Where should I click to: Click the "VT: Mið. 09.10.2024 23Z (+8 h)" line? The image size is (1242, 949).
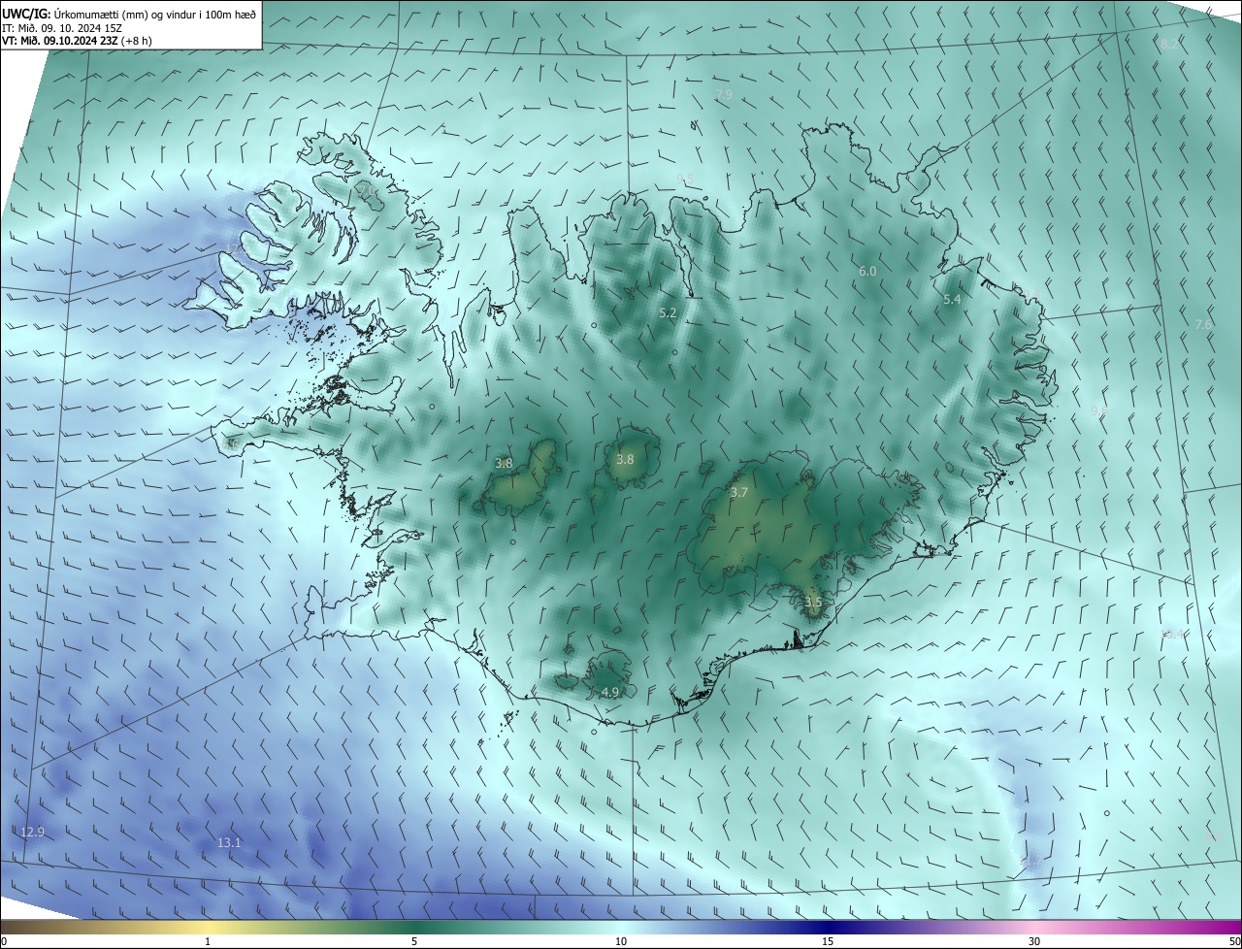[78, 41]
